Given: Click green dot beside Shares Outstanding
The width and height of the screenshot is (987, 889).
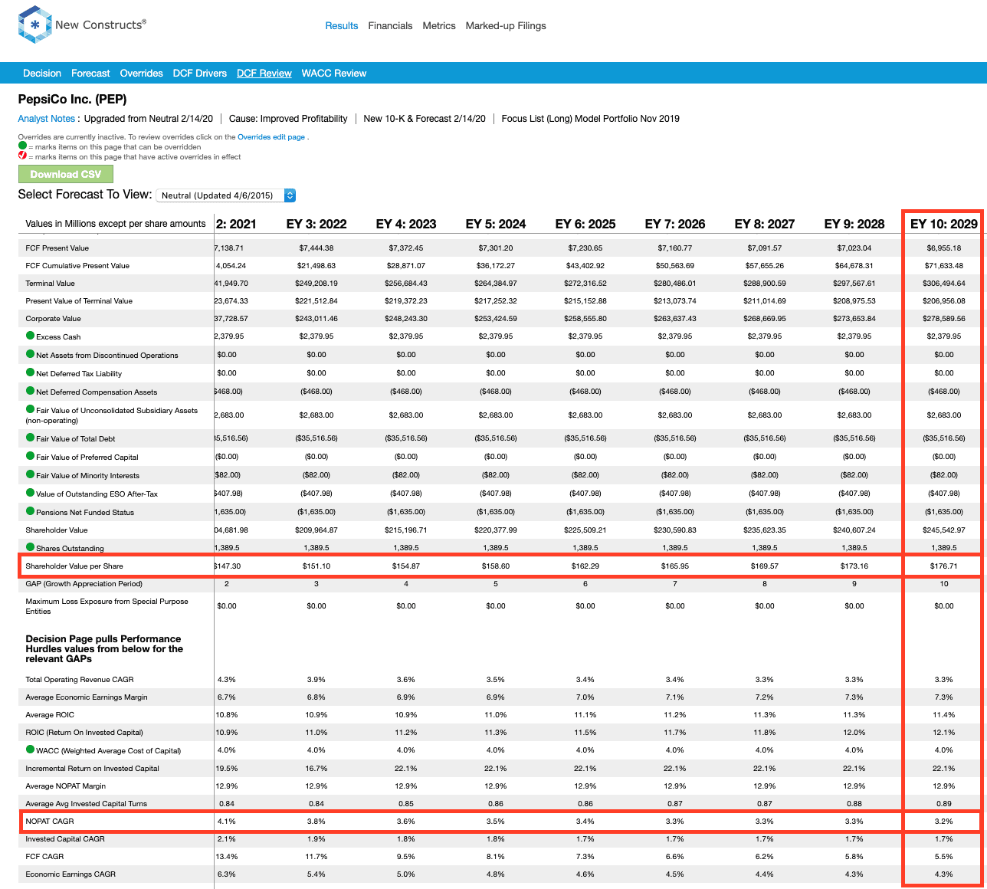Looking at the screenshot, I should 31,547.
